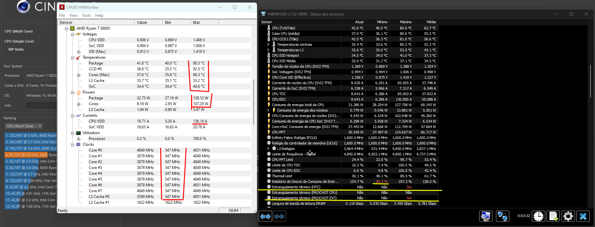The image size is (595, 227).
Task: Select the CPU Core VID (Effective) row
Action: [x=349, y=77]
